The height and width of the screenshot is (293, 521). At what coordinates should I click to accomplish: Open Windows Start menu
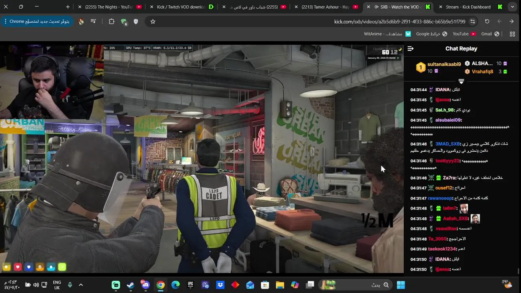coord(401,285)
